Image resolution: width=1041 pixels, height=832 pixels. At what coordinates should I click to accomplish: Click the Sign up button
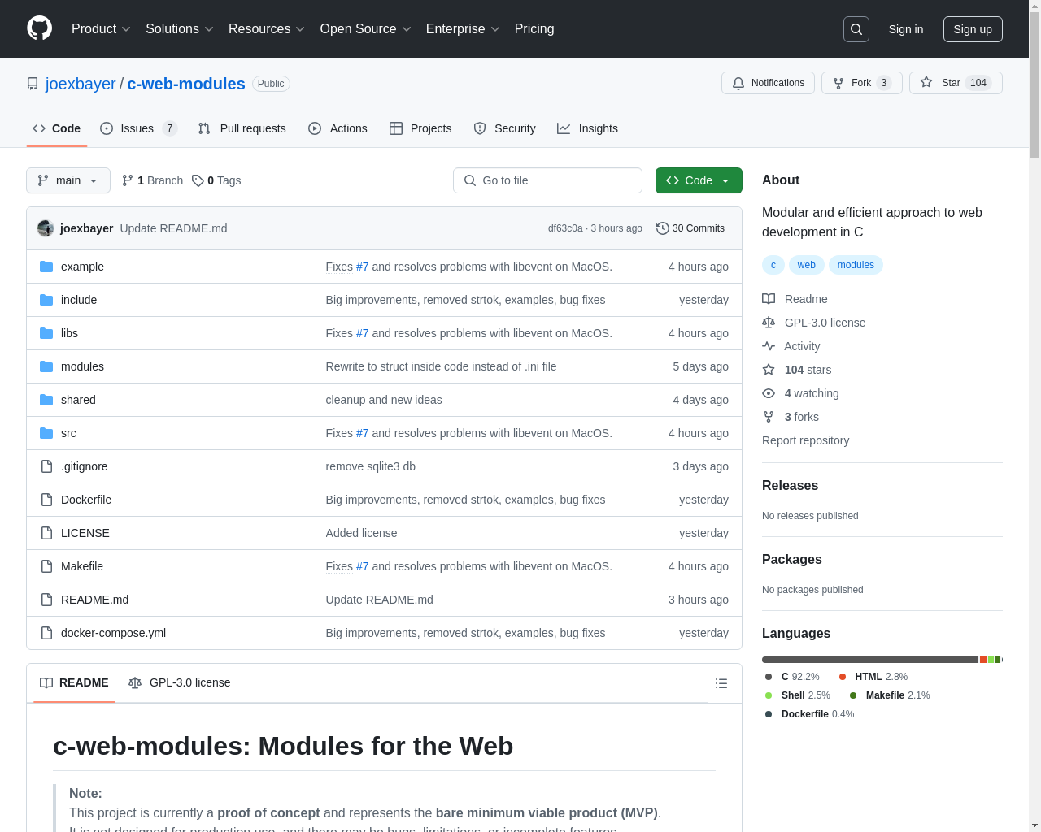[973, 29]
